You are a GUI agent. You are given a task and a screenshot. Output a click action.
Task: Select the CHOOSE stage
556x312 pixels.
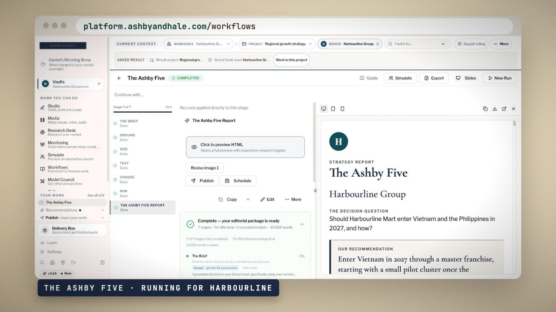(x=142, y=180)
